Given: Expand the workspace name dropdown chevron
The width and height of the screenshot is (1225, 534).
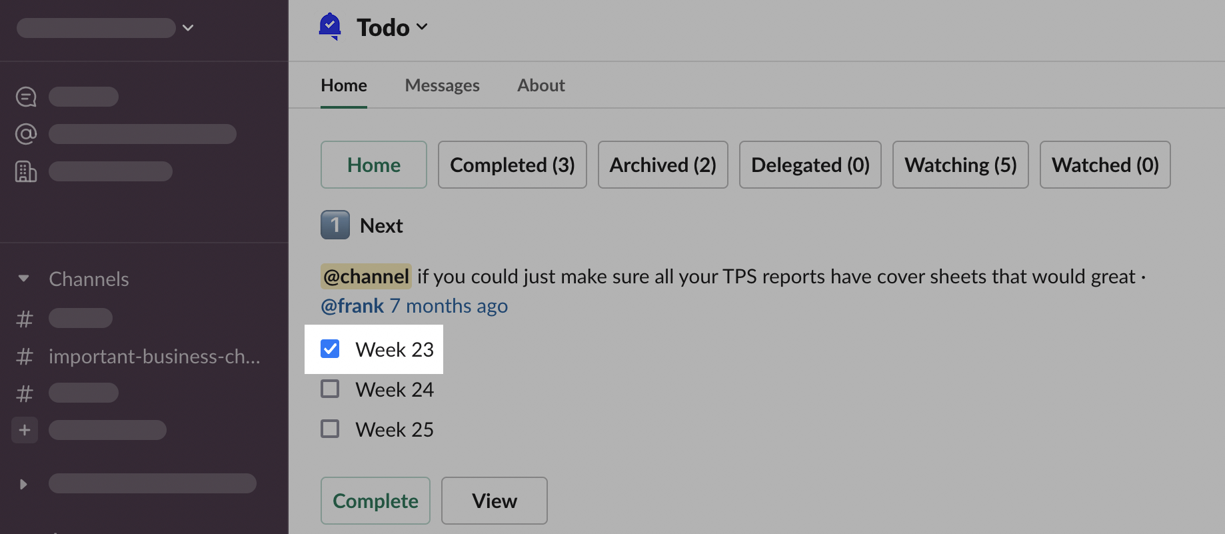Looking at the screenshot, I should click(x=188, y=27).
